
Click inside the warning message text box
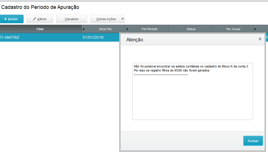193,91
